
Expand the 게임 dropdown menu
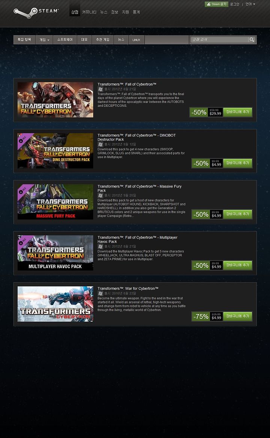pos(44,40)
